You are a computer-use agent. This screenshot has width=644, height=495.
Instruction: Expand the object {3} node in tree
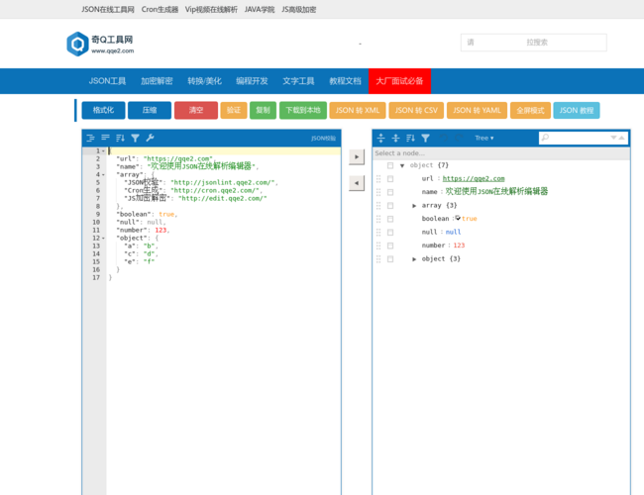click(x=414, y=258)
